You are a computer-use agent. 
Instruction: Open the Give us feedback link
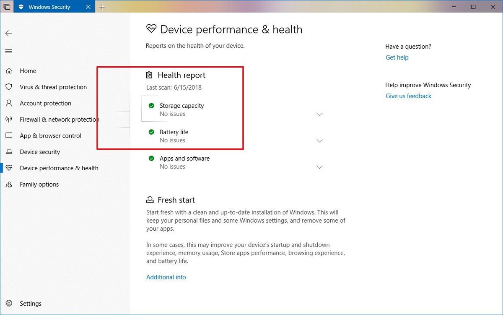point(408,96)
